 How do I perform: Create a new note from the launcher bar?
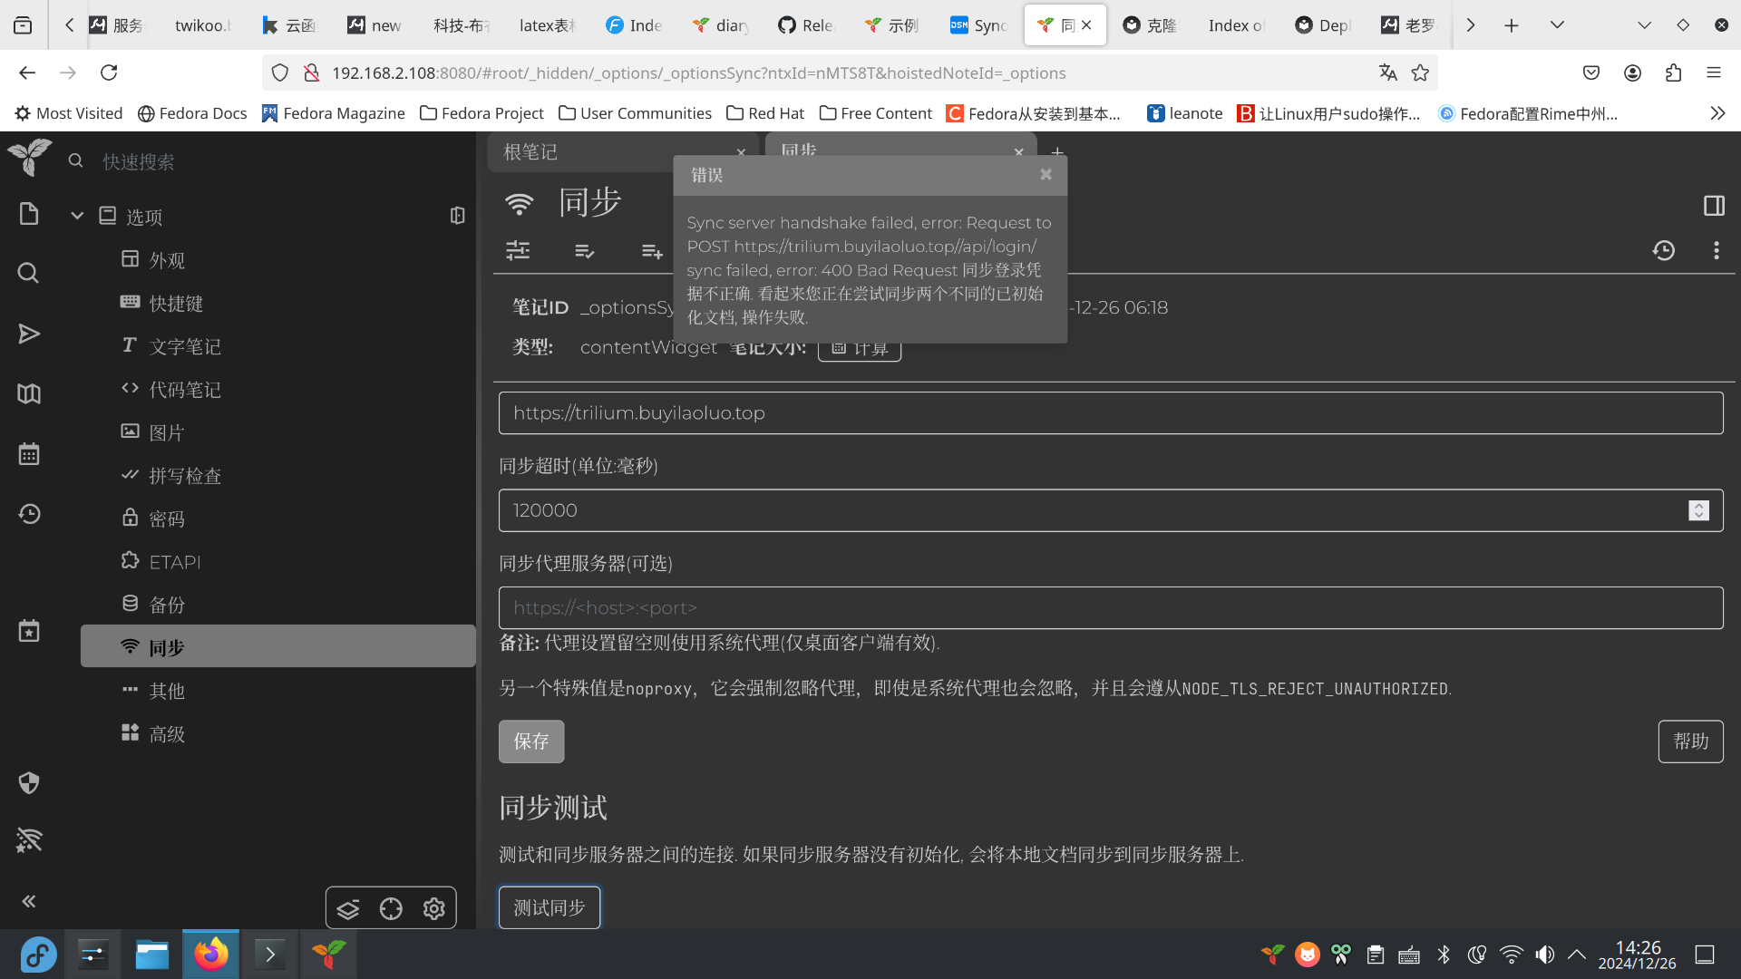coord(29,214)
